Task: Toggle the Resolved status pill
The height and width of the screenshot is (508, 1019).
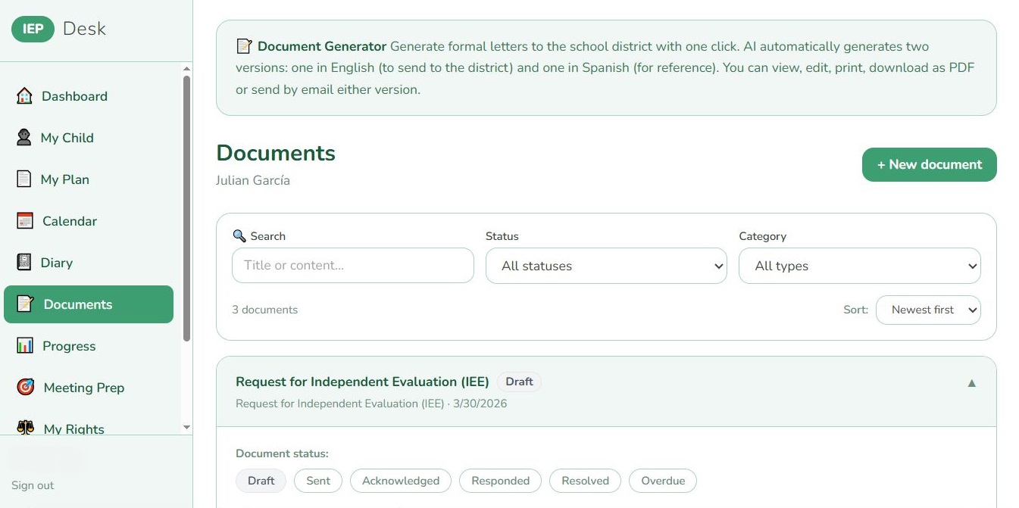Action: click(x=585, y=481)
